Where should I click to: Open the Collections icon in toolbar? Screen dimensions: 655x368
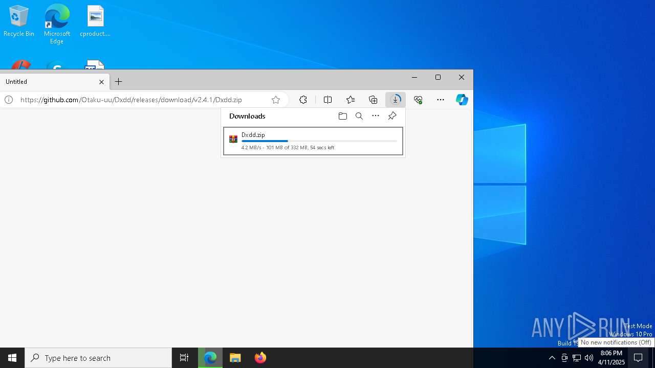pyautogui.click(x=373, y=100)
